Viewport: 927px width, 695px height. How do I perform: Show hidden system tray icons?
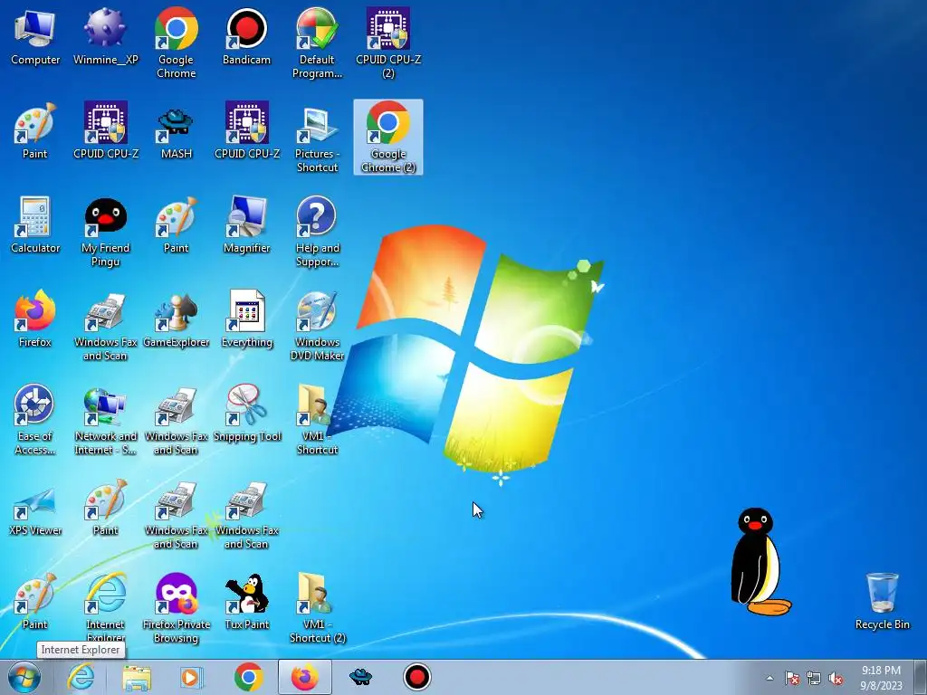pos(769,678)
